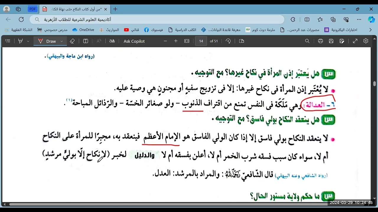Click the address bar
This screenshot has height=212, width=378.
(157, 19)
